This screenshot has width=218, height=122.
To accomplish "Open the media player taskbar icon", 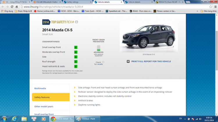I will (x=44, y=119).
